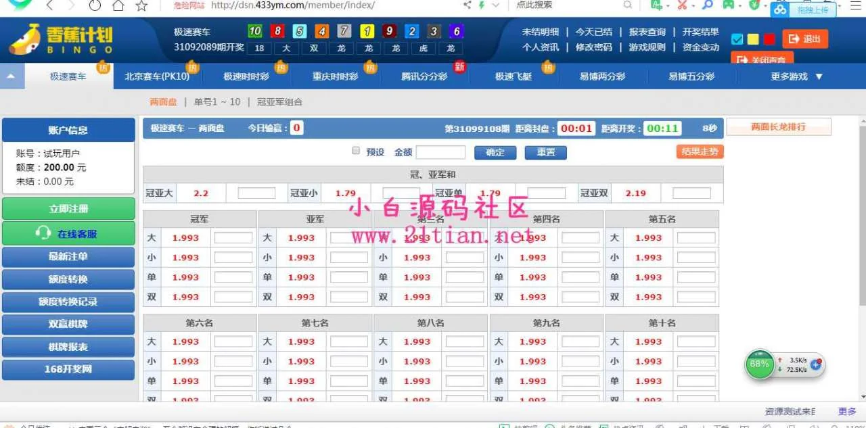Open the address bar share dropdown arrow

click(x=497, y=5)
